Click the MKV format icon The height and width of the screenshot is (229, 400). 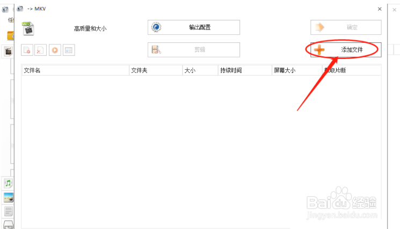click(28, 28)
